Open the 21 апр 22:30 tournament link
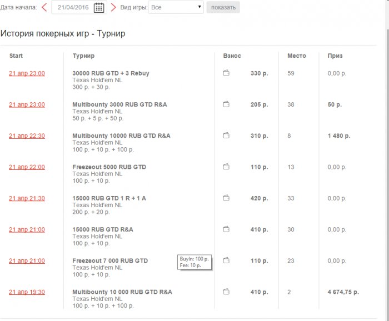 click(27, 136)
